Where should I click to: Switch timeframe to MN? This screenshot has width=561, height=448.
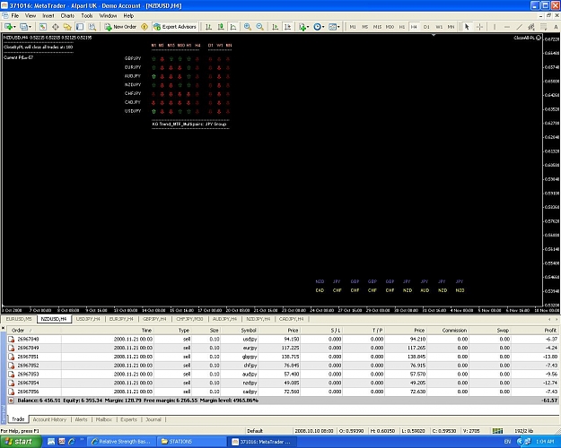coord(451,27)
